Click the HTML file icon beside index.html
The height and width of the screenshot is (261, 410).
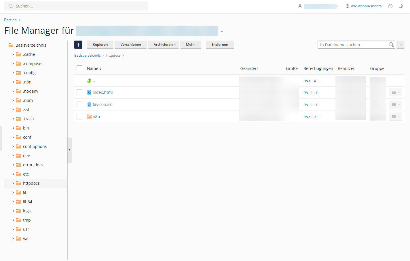point(89,92)
